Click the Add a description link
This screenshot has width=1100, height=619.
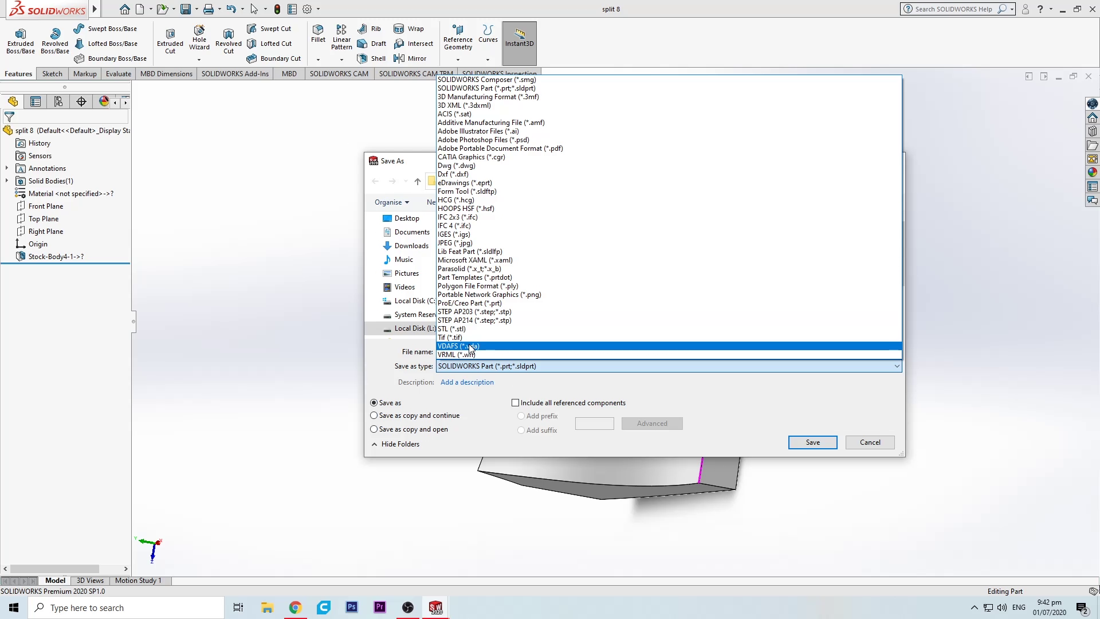467,382
